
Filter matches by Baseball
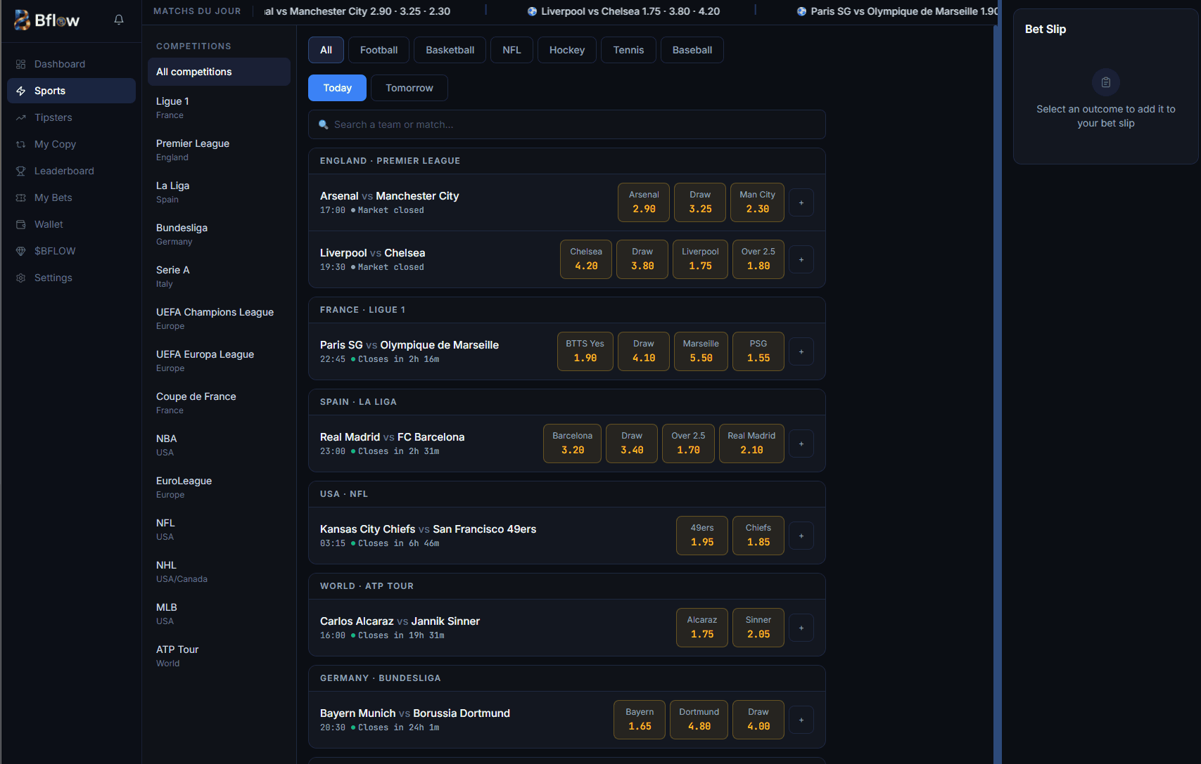pyautogui.click(x=692, y=50)
